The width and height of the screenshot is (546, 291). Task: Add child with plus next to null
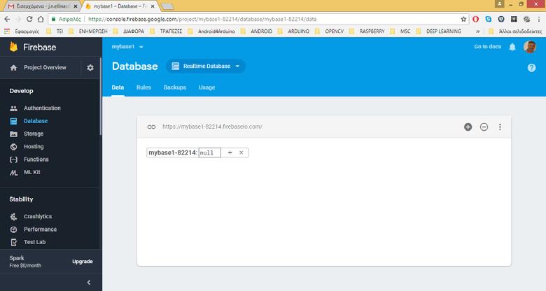click(230, 152)
